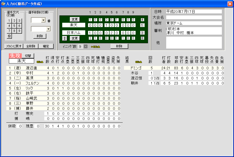The image size is (234, 157).
Task: Select batting order 8 in 選手交代 panel
Action: [x=14, y=31]
